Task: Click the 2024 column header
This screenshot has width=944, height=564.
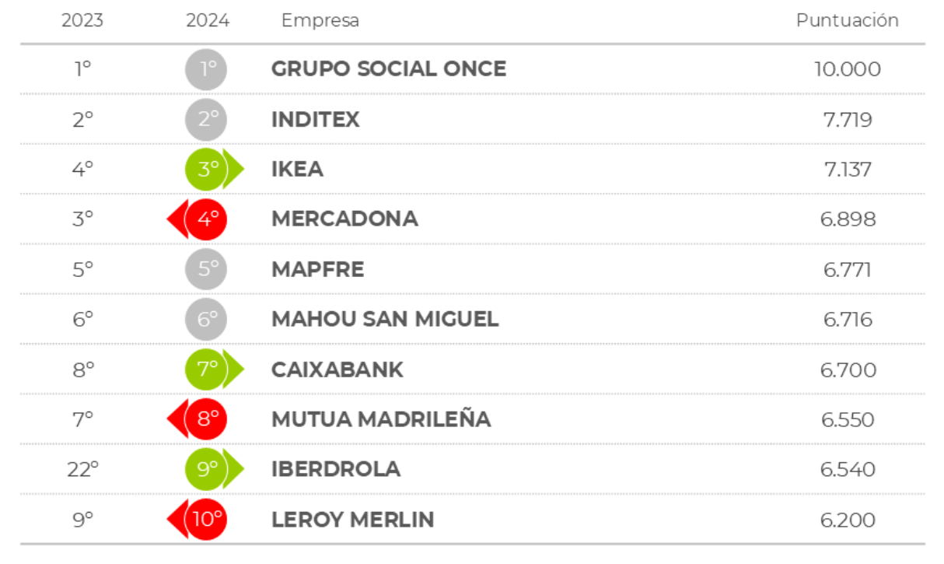Action: click(208, 21)
